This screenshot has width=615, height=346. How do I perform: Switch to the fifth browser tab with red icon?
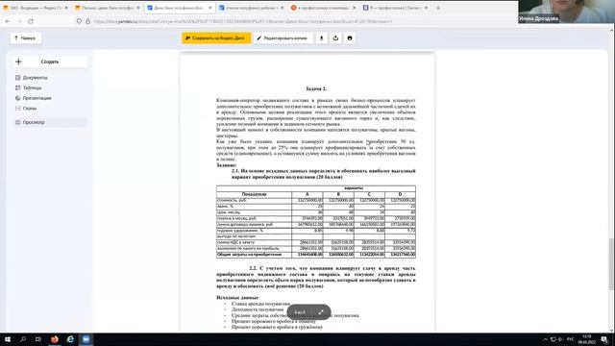tap(323, 8)
